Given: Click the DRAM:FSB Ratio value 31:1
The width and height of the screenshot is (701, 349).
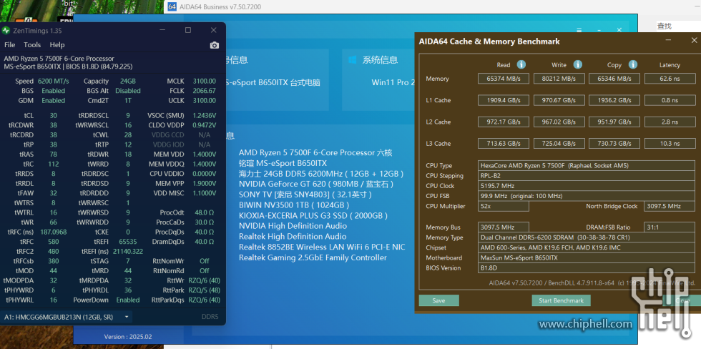Looking at the screenshot, I should pos(670,227).
